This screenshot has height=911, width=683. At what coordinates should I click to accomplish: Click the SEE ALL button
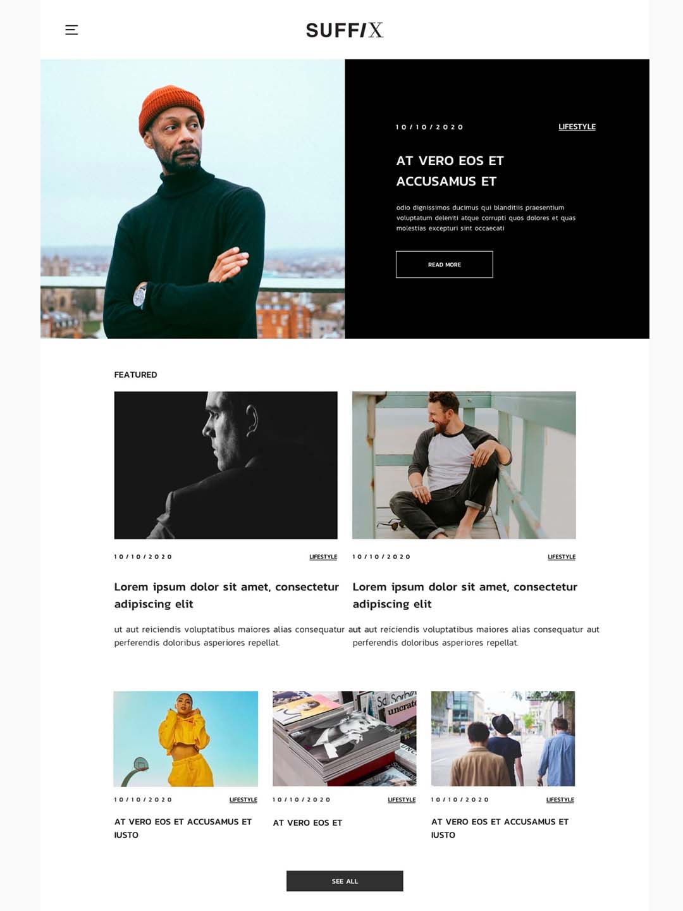[345, 881]
